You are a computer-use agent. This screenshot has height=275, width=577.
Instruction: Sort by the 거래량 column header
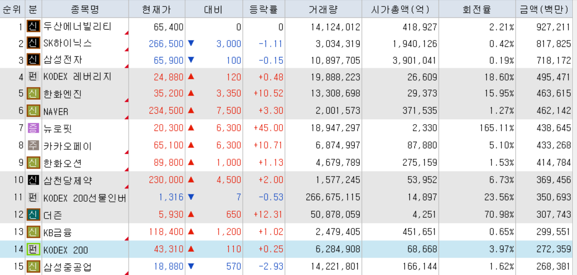click(323, 9)
